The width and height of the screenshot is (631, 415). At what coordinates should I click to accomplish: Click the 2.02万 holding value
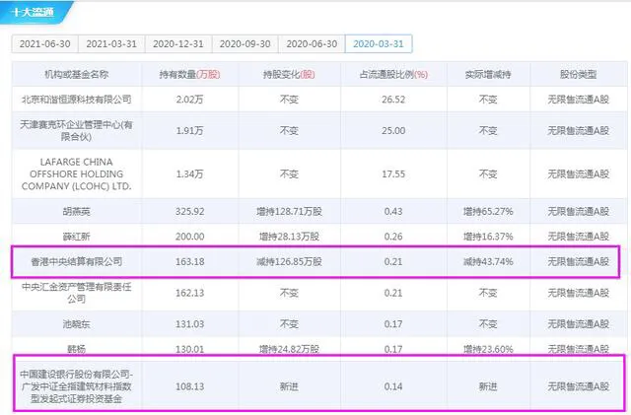189,99
